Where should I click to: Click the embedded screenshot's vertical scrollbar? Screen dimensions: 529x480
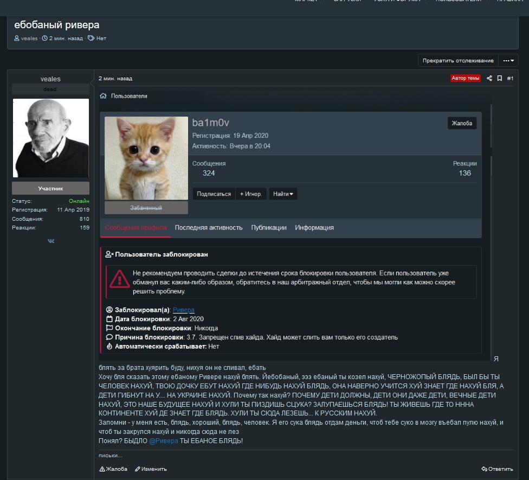tap(491, 233)
